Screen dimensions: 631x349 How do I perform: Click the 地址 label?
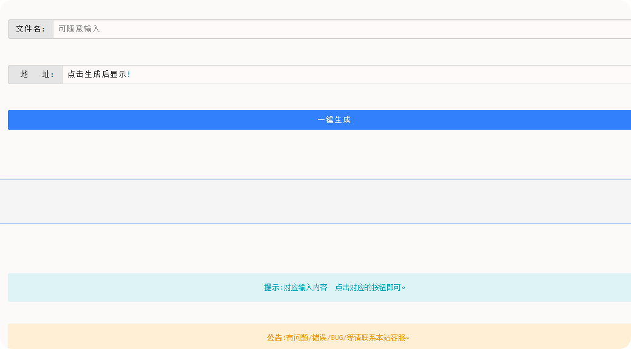35,75
